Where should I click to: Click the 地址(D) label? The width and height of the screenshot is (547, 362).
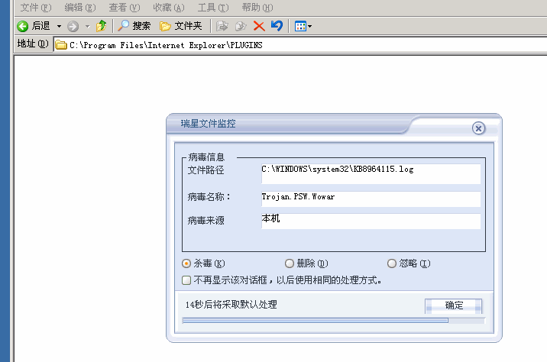(x=33, y=44)
